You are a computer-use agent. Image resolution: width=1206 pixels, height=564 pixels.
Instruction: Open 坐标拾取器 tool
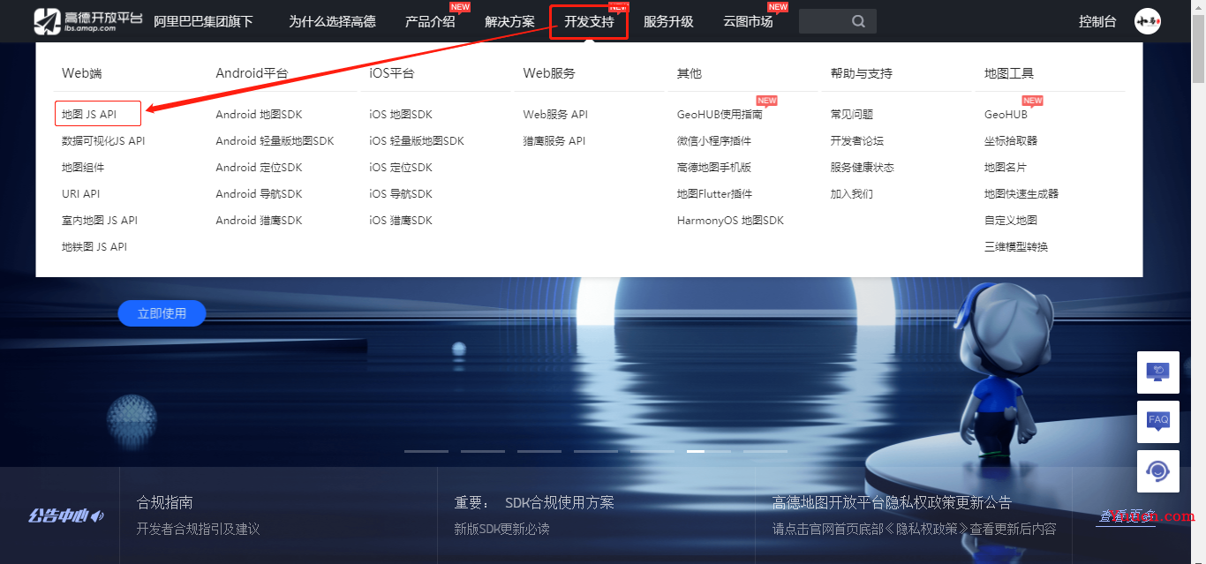point(1011,141)
